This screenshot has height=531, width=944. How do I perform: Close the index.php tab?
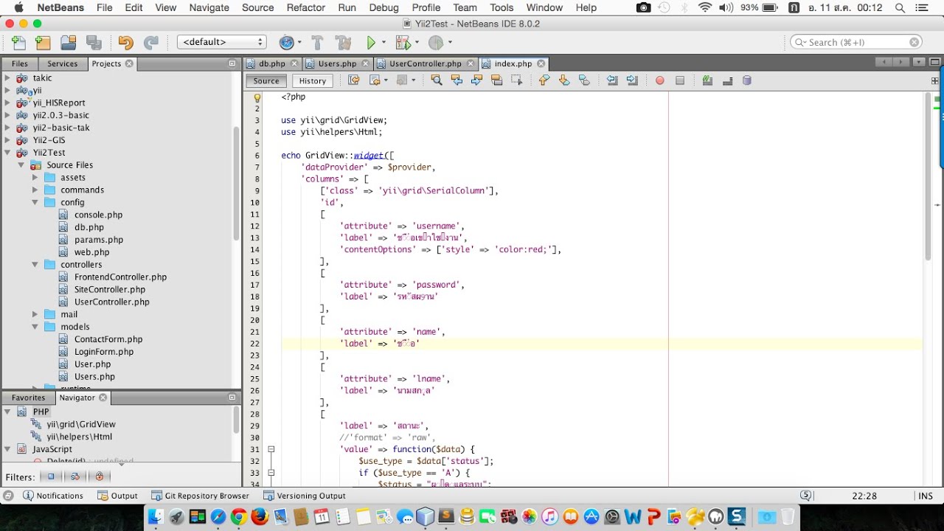pyautogui.click(x=541, y=64)
